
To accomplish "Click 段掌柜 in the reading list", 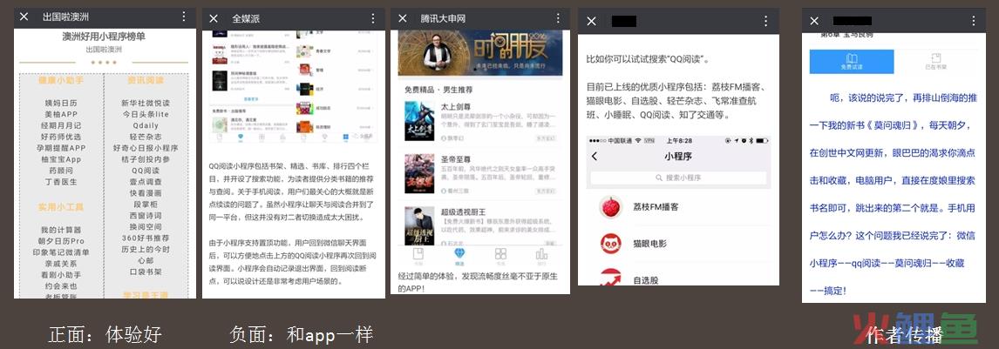I will click(x=146, y=205).
